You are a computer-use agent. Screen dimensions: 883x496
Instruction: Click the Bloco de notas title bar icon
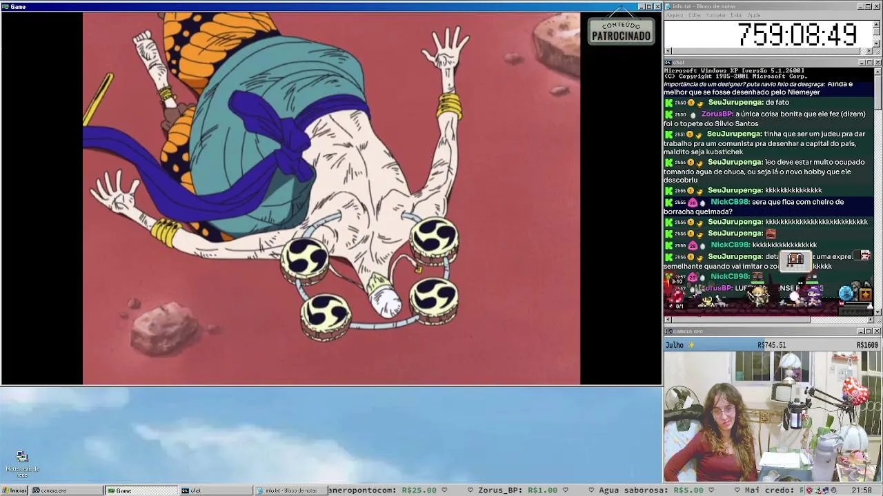click(668, 7)
